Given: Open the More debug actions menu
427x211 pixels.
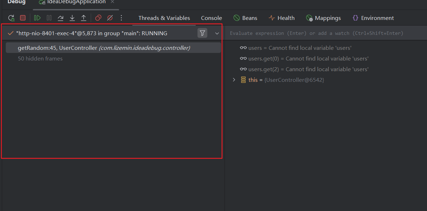Looking at the screenshot, I should 121,18.
